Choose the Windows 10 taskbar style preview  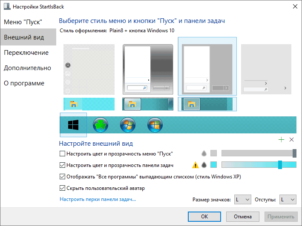89,104
